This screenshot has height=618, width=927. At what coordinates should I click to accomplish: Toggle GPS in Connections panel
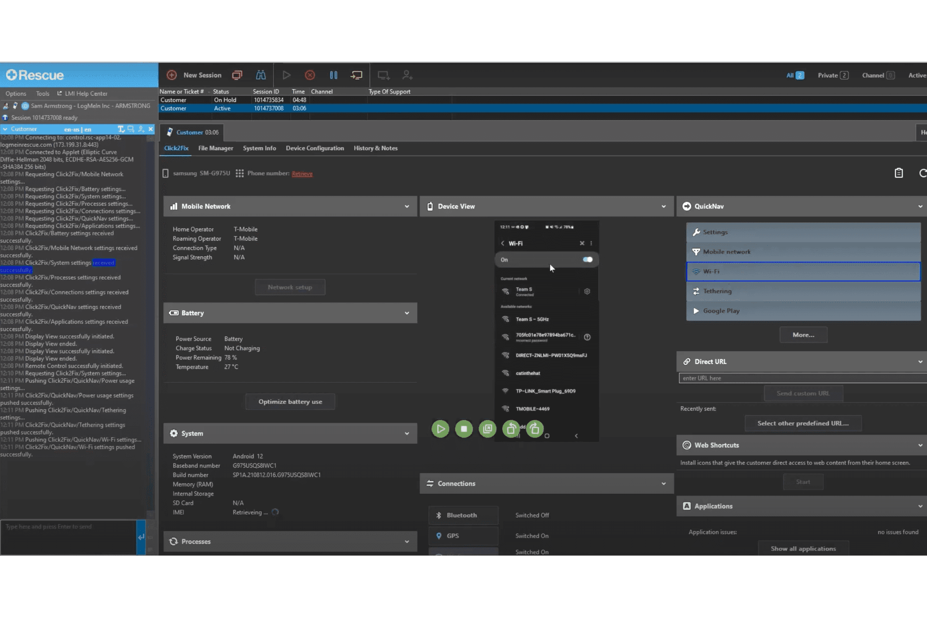pos(463,536)
